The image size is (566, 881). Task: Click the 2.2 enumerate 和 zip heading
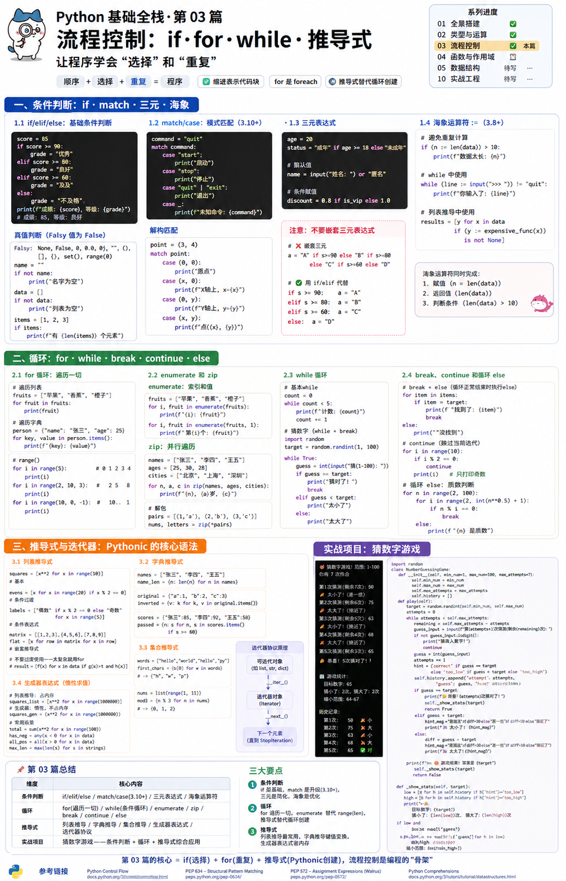182,375
